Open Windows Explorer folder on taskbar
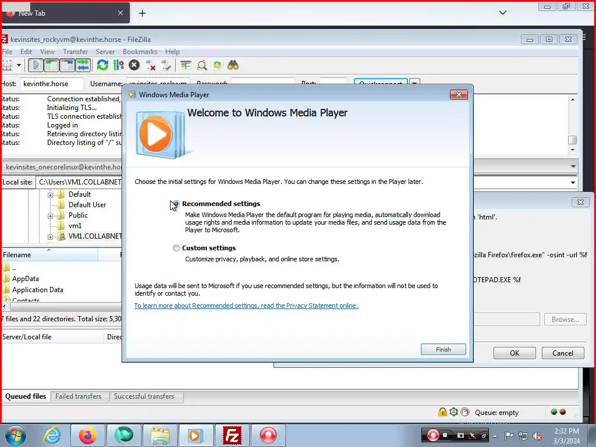This screenshot has height=447, width=596. pyautogui.click(x=160, y=435)
